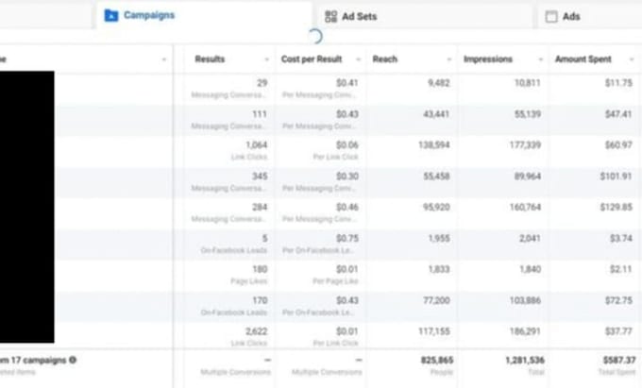Open the Amount Spent column dropdown arrow

point(632,59)
